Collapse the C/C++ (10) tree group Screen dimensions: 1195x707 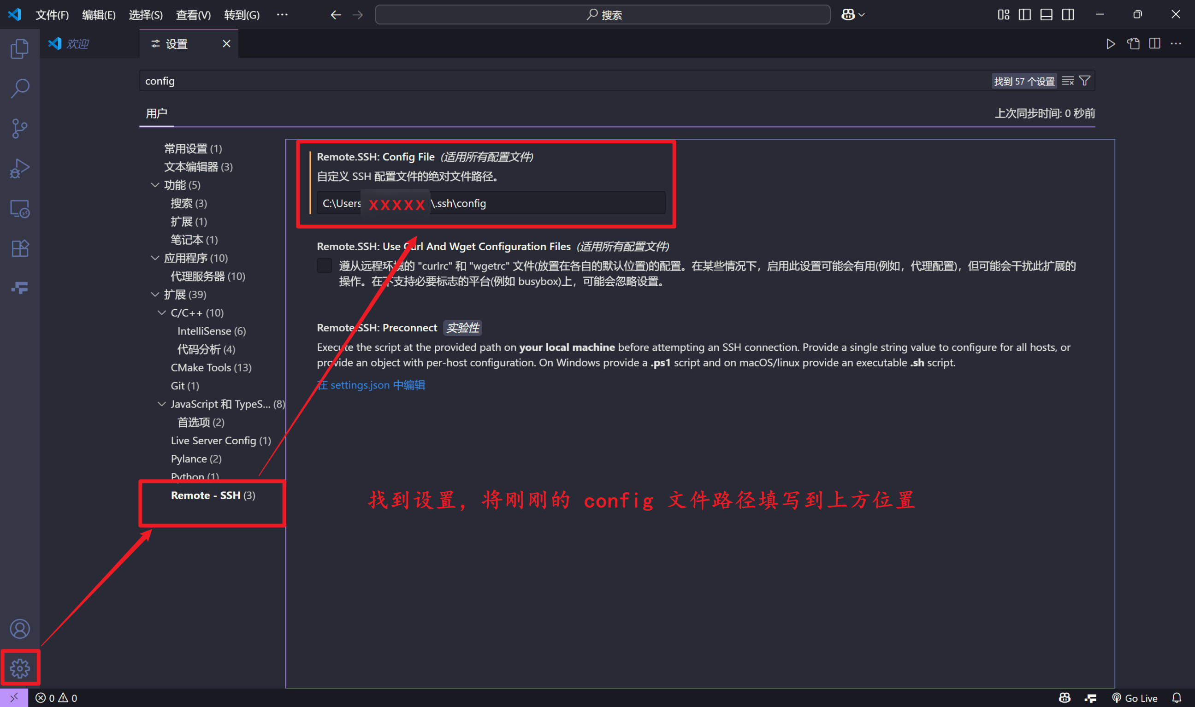(x=162, y=312)
